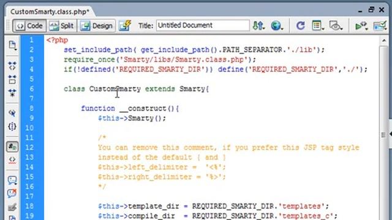Click '$this->left_delimiter' on line 14
The image size is (392, 220).
tap(143, 167)
